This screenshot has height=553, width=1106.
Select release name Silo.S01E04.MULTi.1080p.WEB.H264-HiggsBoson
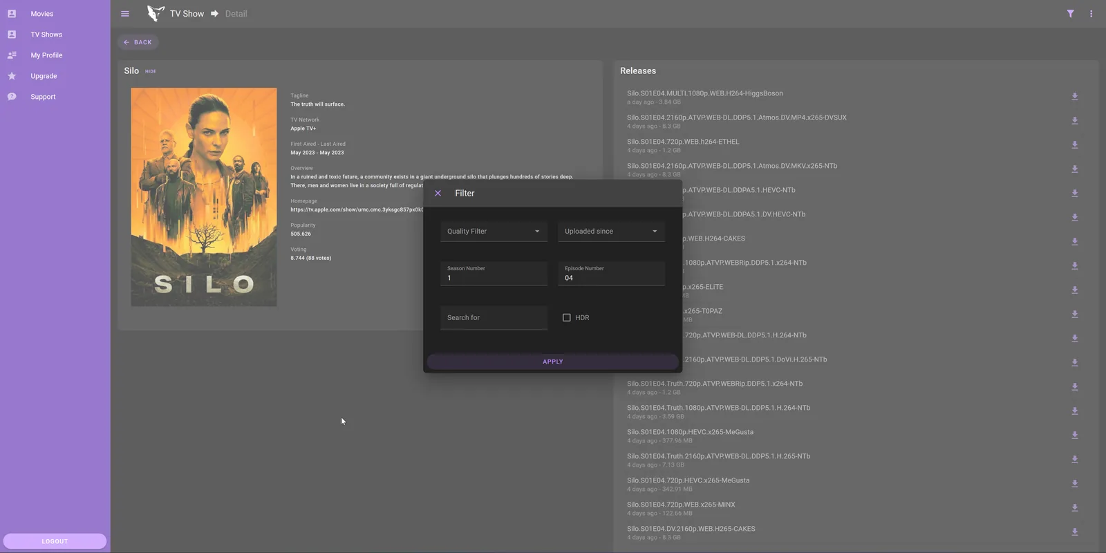coord(705,93)
